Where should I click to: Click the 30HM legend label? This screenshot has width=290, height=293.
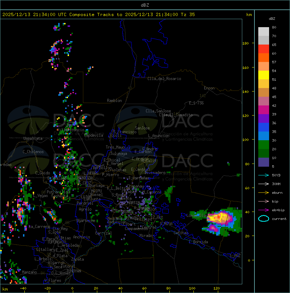(x=276, y=184)
